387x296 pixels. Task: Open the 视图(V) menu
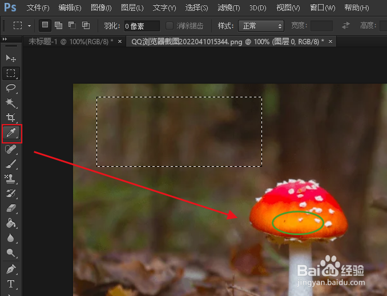coord(288,8)
